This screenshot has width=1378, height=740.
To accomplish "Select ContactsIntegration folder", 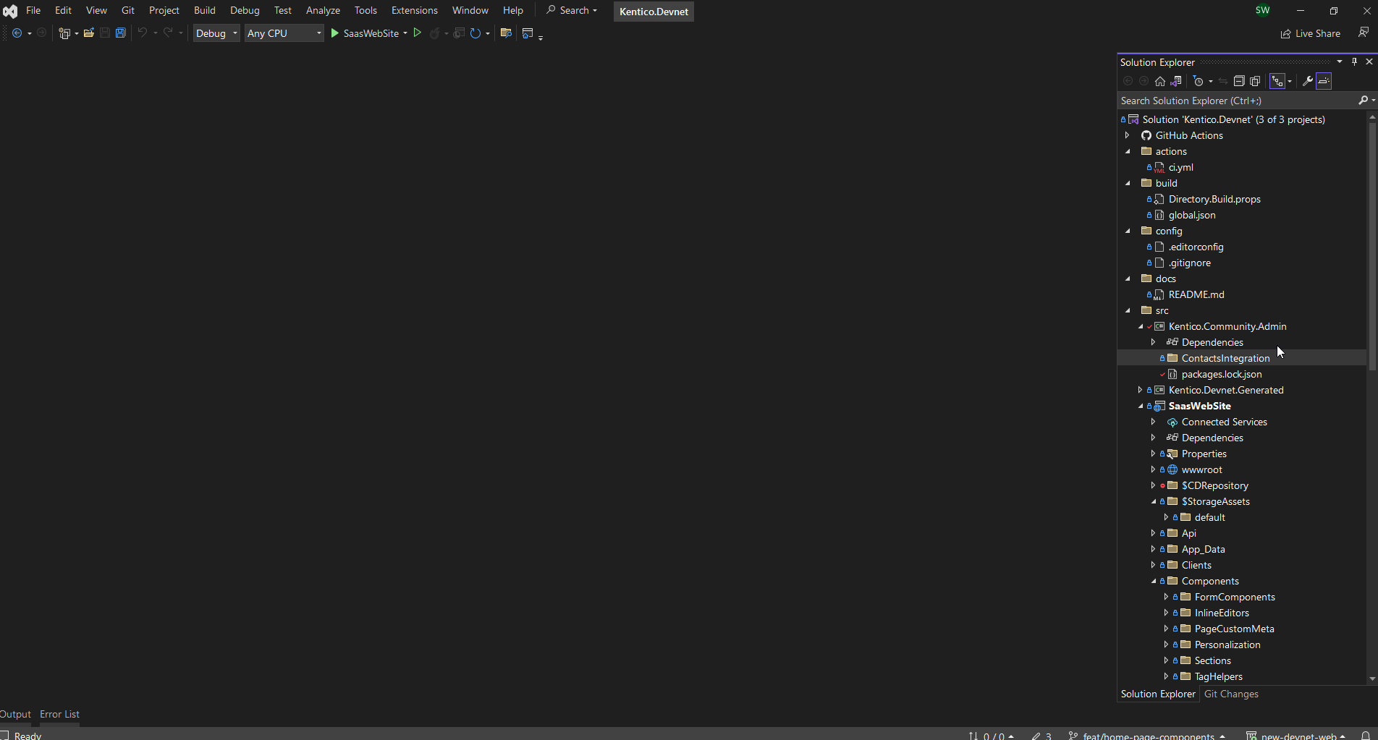I will (x=1225, y=358).
